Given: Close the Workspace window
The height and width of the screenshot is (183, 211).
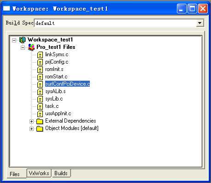Looking at the screenshot, I should coord(203,9).
